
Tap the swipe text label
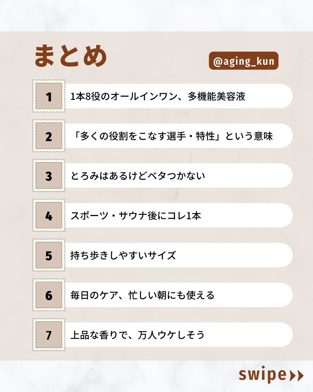[262, 375]
